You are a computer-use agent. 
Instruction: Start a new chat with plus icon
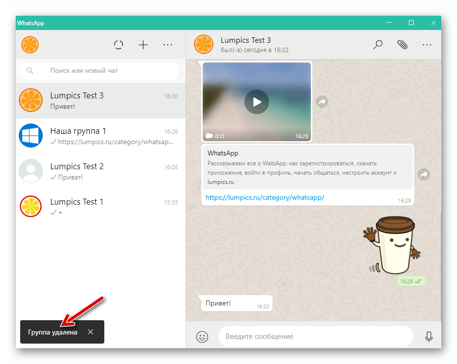coord(143,45)
